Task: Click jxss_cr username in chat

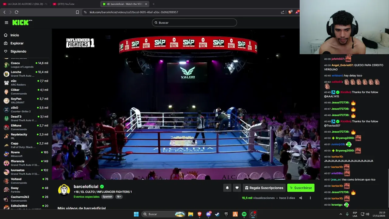Action: click(x=336, y=179)
